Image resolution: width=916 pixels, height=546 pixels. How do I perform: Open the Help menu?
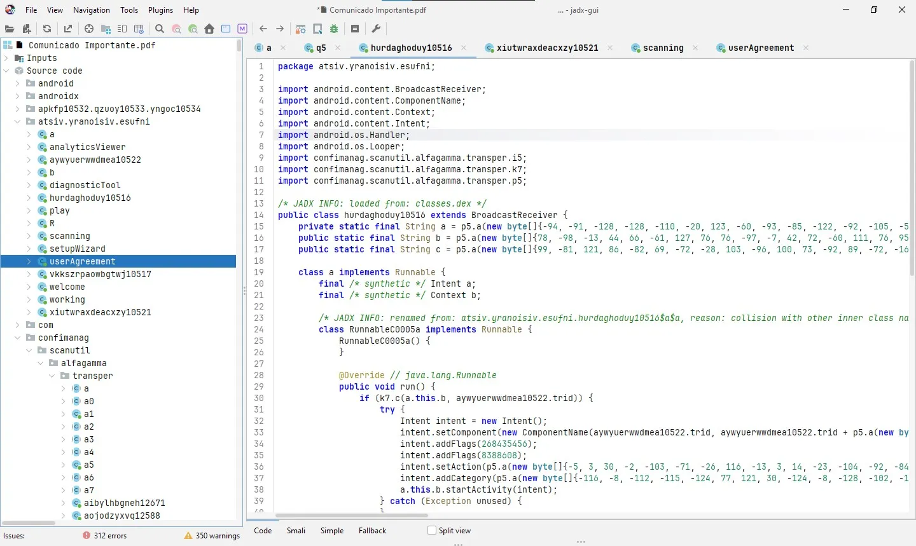tap(191, 10)
